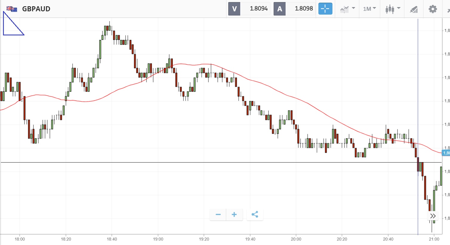The image size is (450, 245).
Task: Share the chart using share icon
Action: click(255, 215)
